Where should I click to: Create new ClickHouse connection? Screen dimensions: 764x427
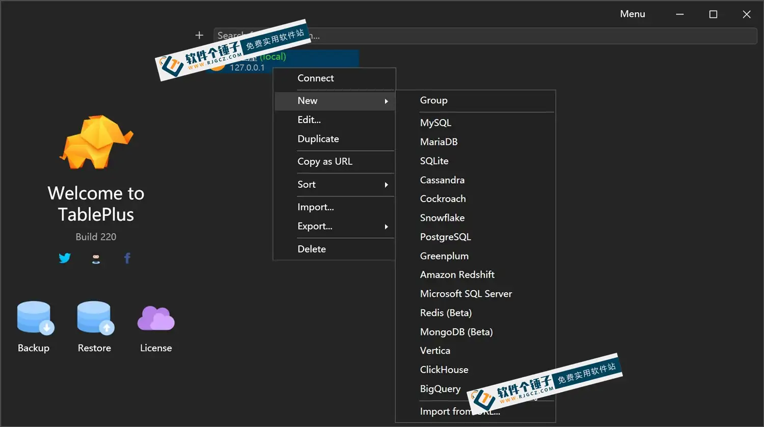click(x=475, y=370)
